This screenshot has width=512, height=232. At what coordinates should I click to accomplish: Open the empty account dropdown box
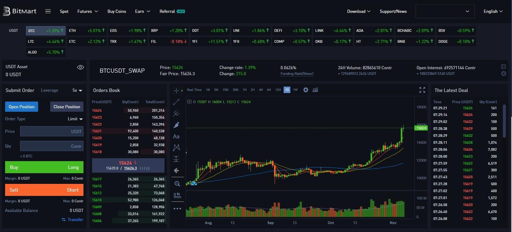[445, 11]
